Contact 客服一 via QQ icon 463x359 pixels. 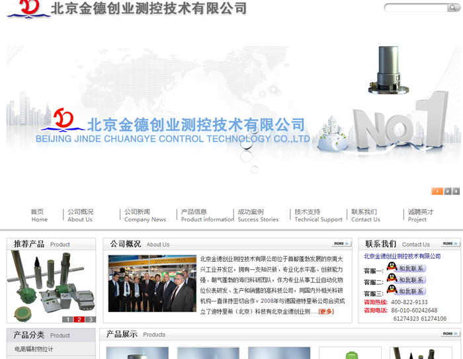click(406, 267)
